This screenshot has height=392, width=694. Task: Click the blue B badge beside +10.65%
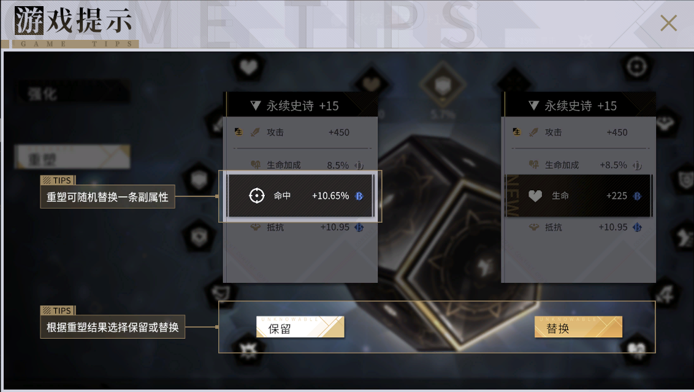click(x=359, y=196)
